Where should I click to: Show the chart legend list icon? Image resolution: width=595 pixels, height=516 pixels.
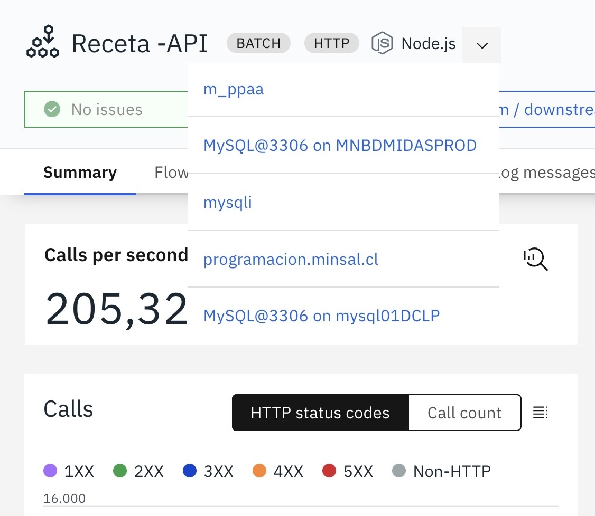pos(540,413)
